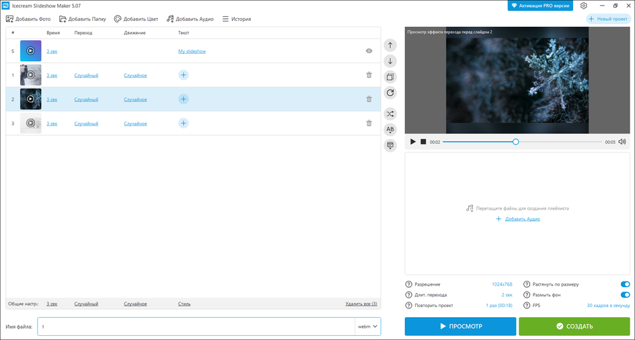Open general 'Стиль' text style setting
The height and width of the screenshot is (340, 635).
pos(184,304)
